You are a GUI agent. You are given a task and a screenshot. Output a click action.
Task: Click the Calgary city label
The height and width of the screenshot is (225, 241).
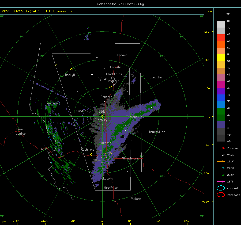(104, 157)
